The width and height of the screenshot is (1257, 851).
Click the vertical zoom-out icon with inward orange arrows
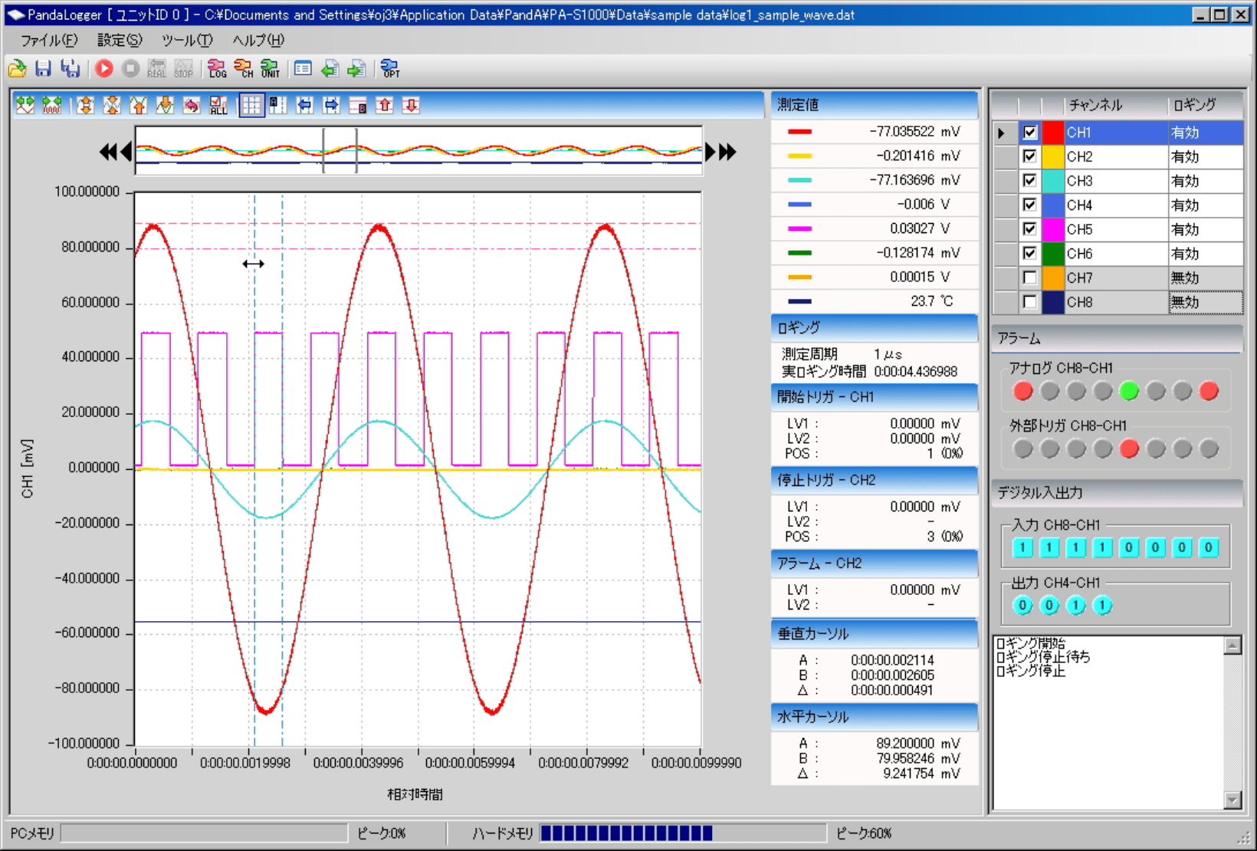pos(112,105)
